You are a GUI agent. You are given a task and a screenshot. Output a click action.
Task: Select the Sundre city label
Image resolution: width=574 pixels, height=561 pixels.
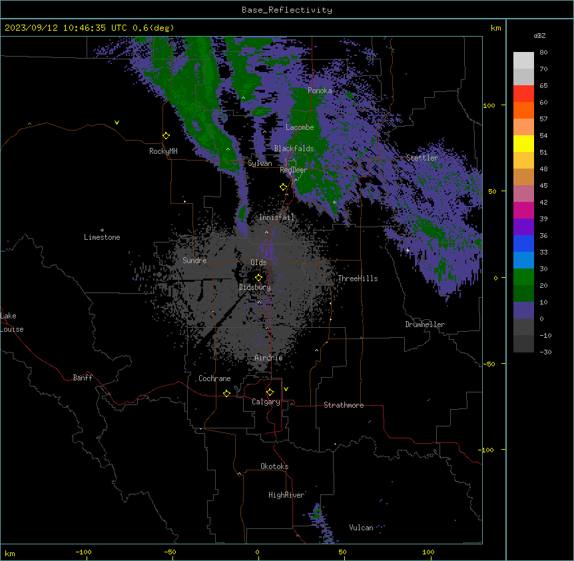coord(194,261)
